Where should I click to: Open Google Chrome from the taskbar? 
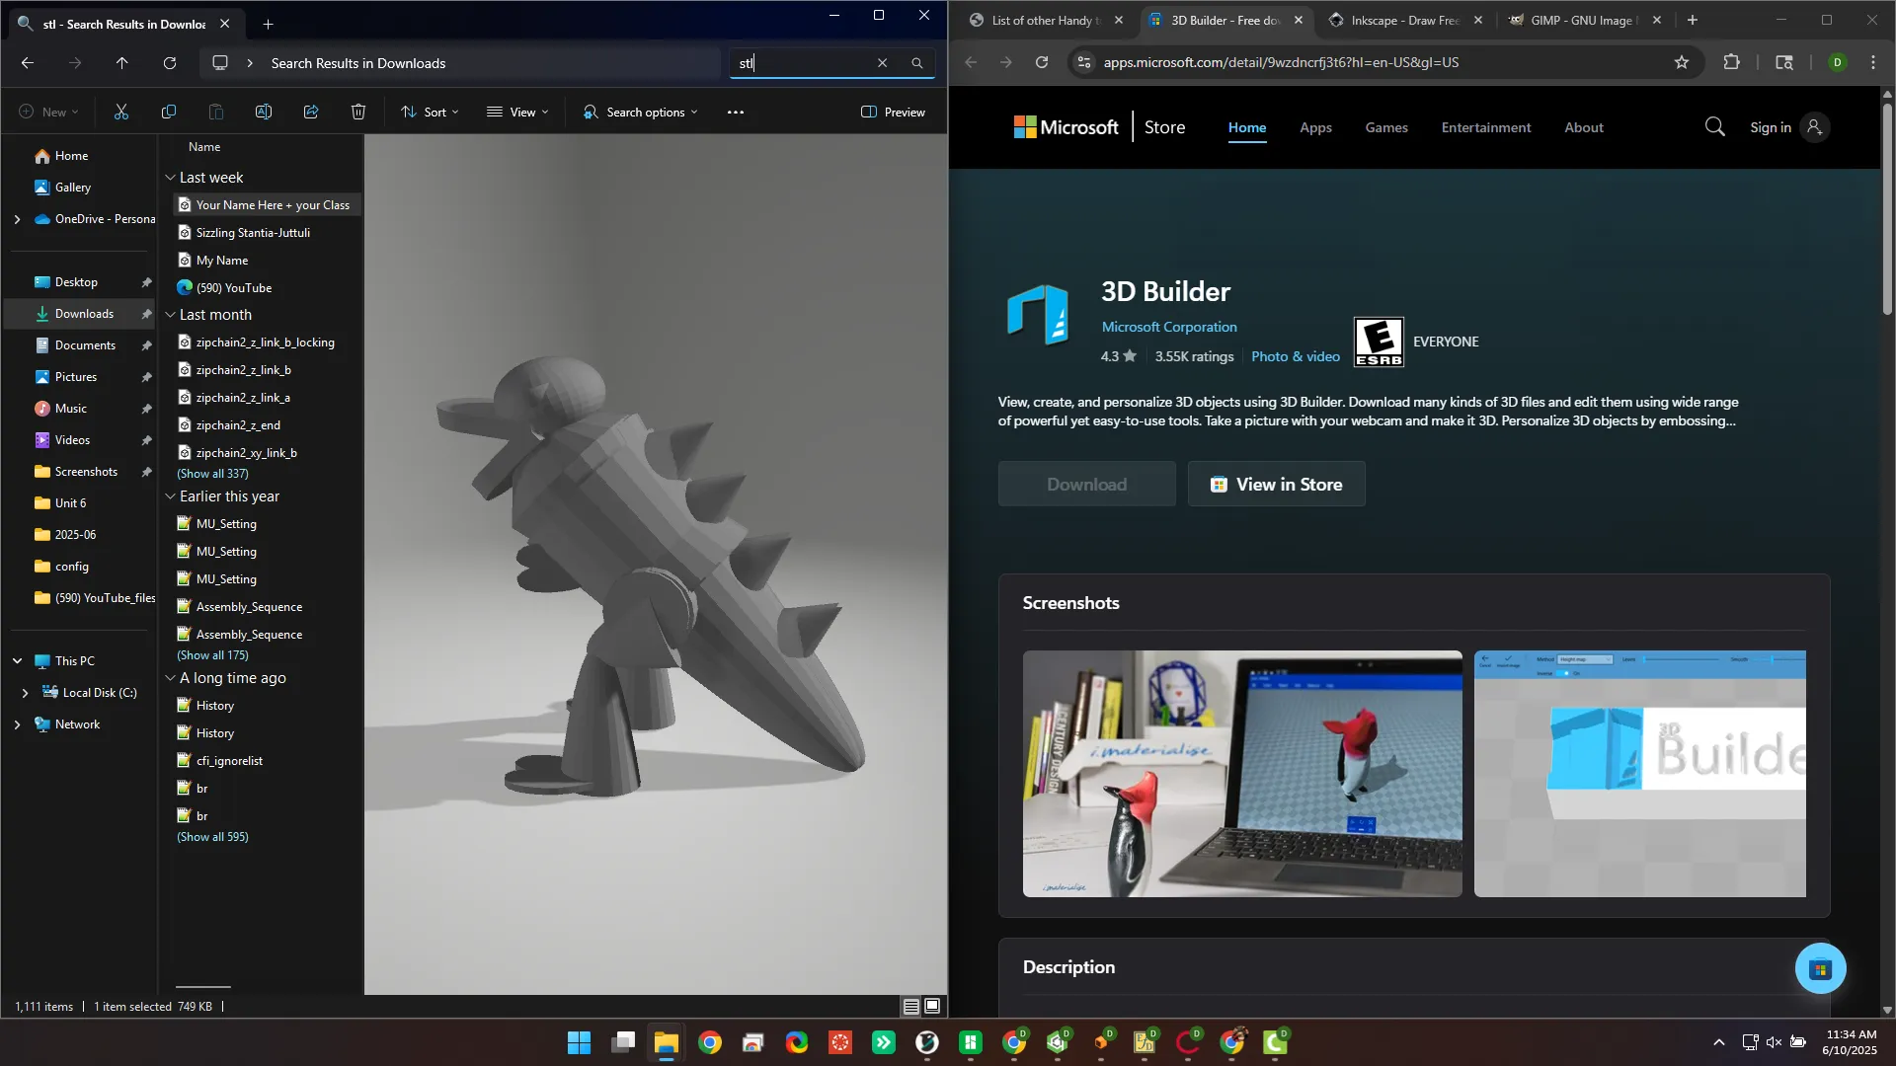710,1042
